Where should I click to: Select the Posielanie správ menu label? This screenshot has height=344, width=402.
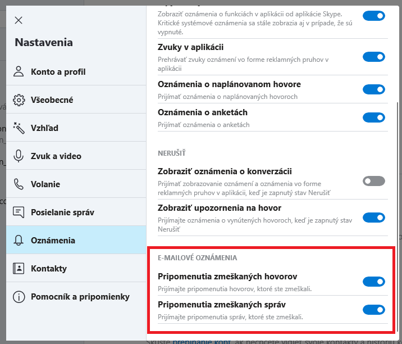tap(62, 212)
